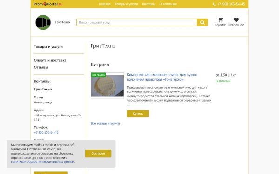This screenshot has width=279, height=174.
Task: Click the city value Новокузнецк
Action: click(x=43, y=103)
